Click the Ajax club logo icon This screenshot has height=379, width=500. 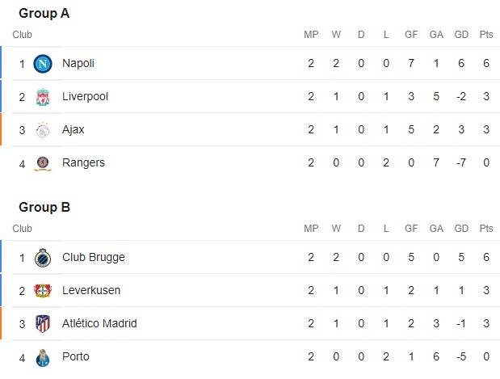43,129
